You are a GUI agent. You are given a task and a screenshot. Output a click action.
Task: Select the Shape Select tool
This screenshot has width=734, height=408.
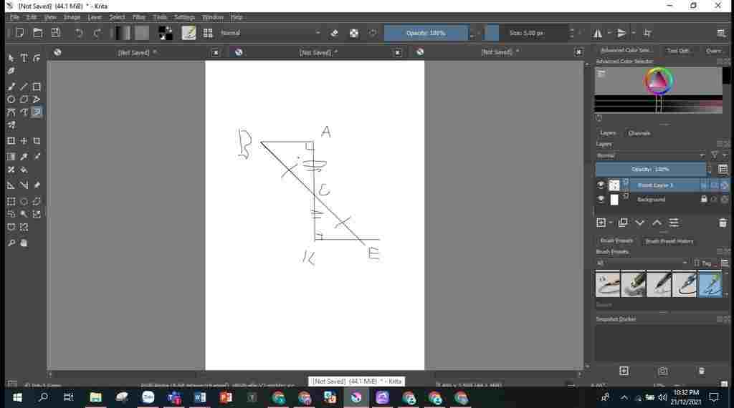11,58
